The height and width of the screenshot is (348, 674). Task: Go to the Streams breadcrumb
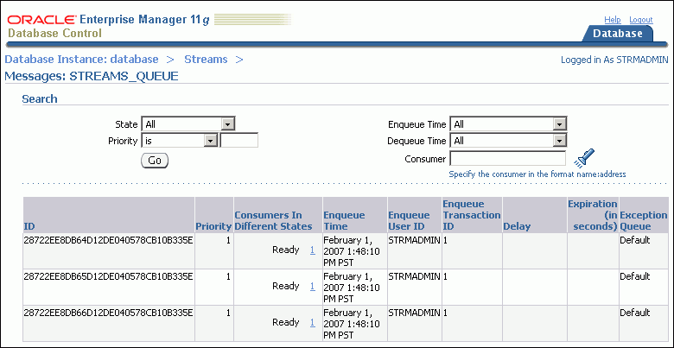tap(206, 60)
